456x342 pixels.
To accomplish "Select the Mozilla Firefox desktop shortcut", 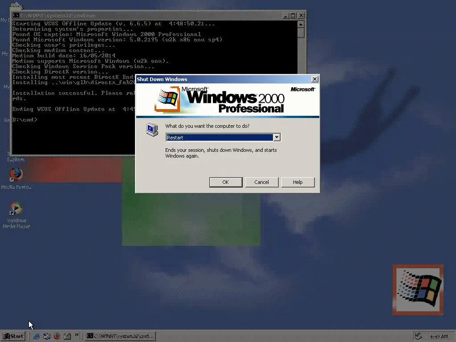I will [16, 179].
